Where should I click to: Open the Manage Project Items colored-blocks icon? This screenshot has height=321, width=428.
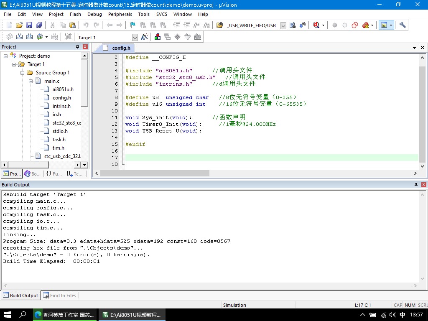click(x=158, y=37)
